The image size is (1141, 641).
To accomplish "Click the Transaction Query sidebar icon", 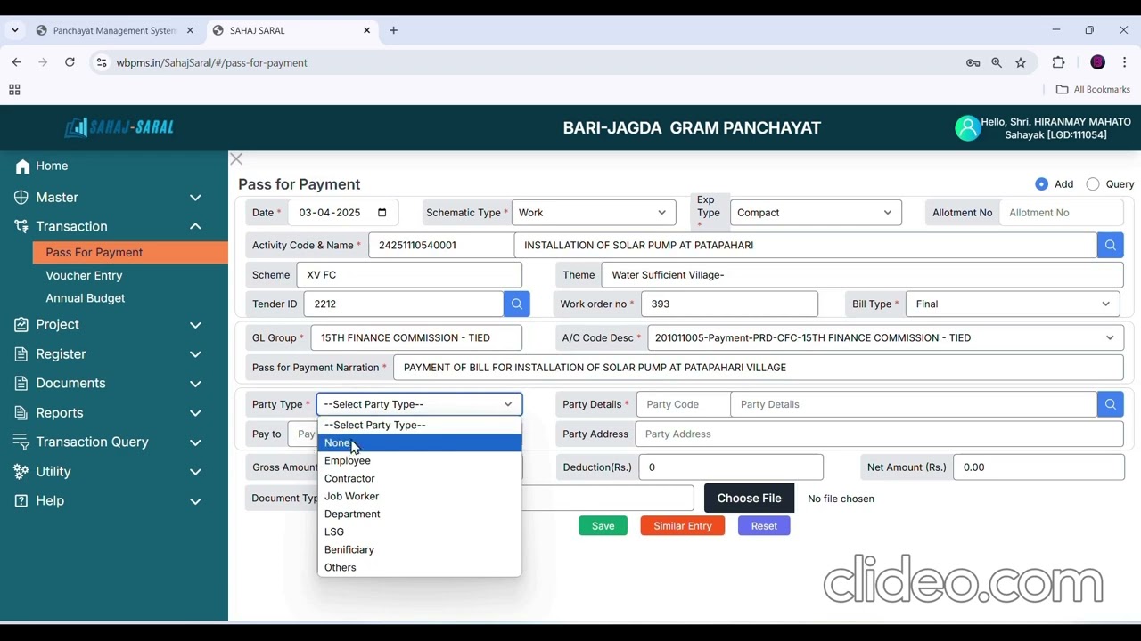I will [x=21, y=442].
